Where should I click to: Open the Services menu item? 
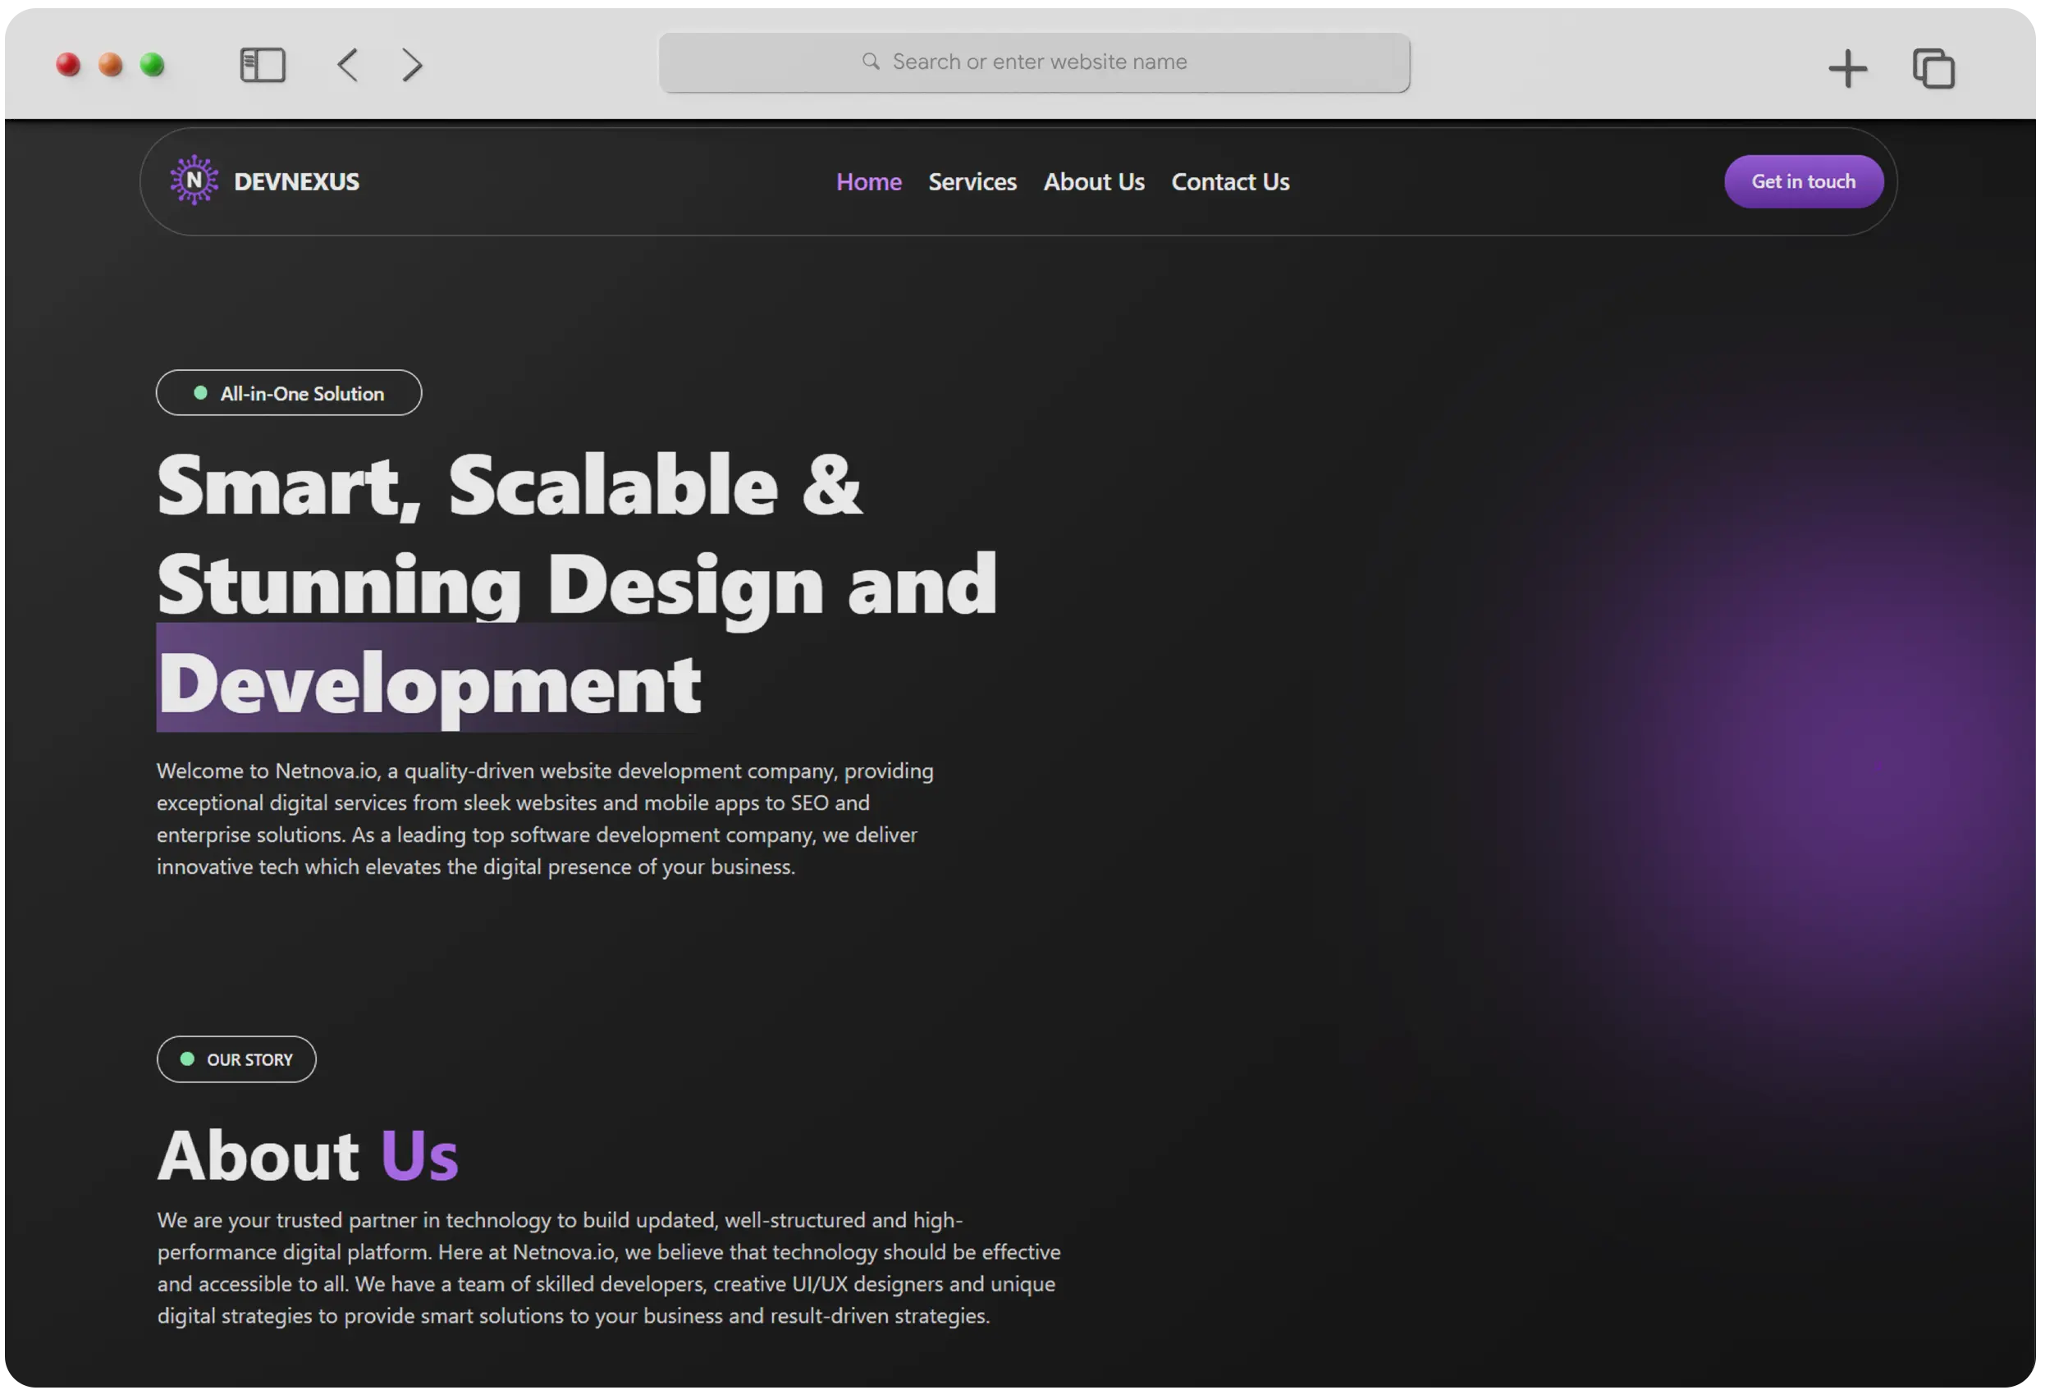[x=972, y=182]
